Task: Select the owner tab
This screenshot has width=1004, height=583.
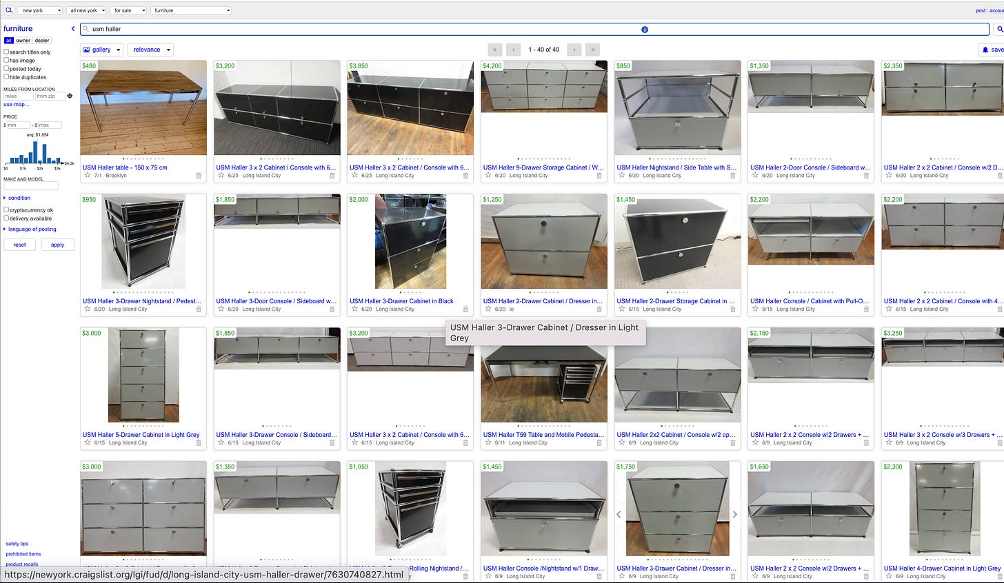Action: tap(23, 41)
